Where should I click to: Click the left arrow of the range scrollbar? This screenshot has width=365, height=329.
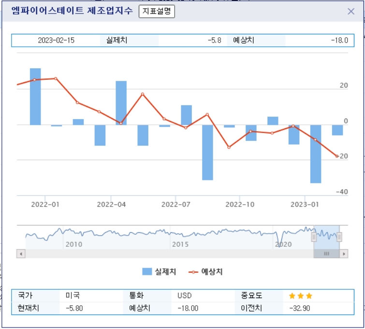click(21, 254)
